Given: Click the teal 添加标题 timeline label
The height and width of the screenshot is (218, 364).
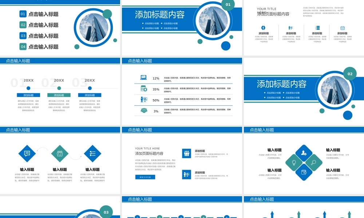Looking at the screenshot, I should click(x=59, y=95).
